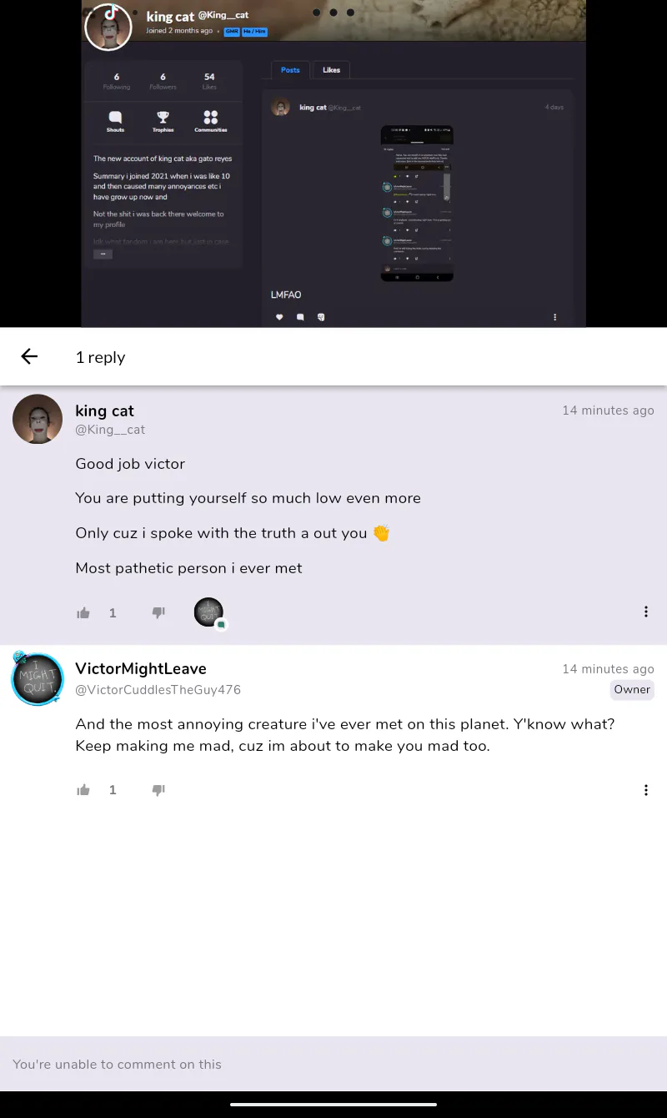Open more options on king cat's comment
Viewport: 667px width, 1118px height.
tap(646, 612)
